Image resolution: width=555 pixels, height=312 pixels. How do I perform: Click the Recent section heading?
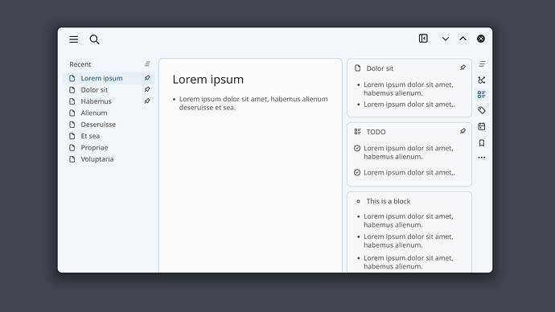pos(80,64)
